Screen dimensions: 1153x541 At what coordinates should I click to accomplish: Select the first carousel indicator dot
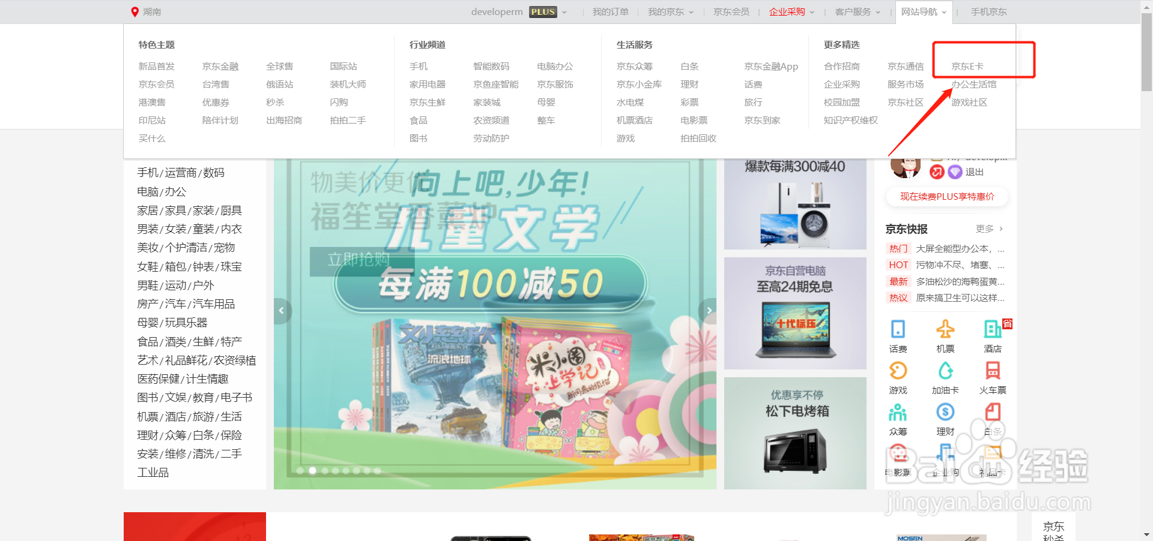coord(301,471)
